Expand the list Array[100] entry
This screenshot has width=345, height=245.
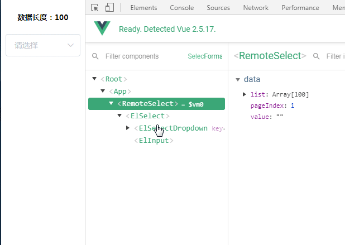[244, 94]
